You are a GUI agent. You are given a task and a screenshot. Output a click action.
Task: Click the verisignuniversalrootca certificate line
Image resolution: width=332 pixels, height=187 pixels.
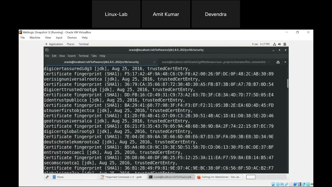122,79
